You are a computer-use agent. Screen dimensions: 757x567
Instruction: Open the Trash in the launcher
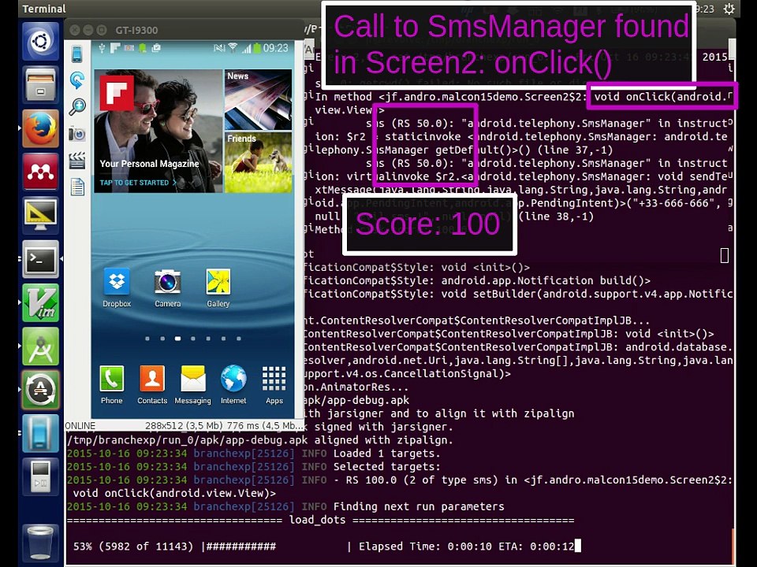tap(40, 542)
